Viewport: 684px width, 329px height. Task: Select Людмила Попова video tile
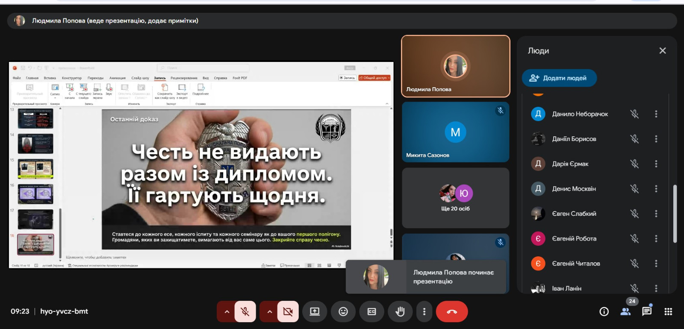pos(456,66)
